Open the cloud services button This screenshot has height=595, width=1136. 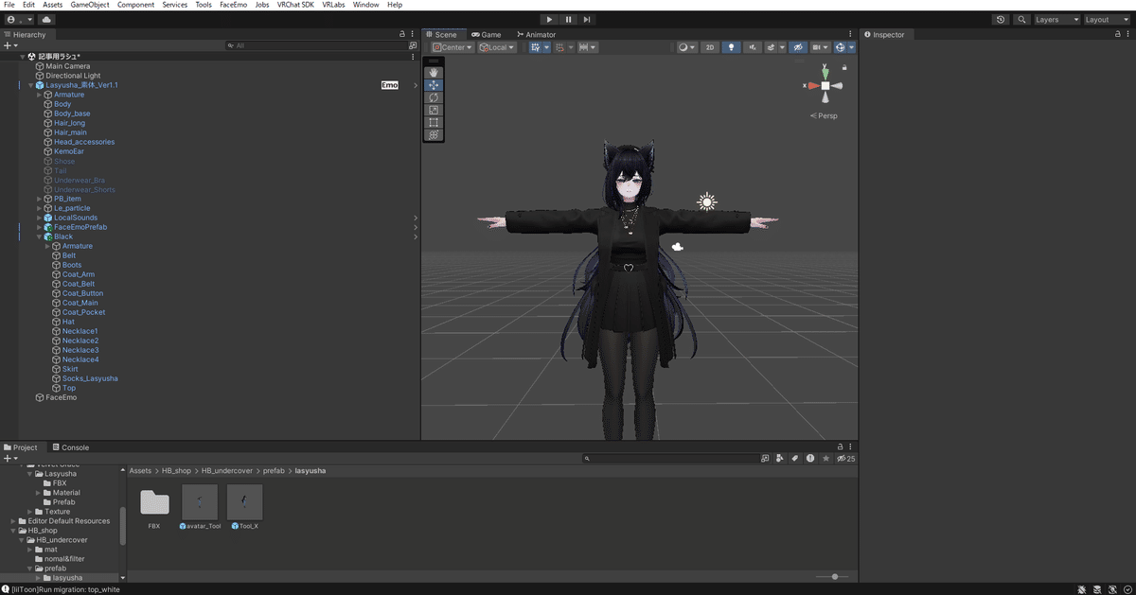click(x=46, y=19)
